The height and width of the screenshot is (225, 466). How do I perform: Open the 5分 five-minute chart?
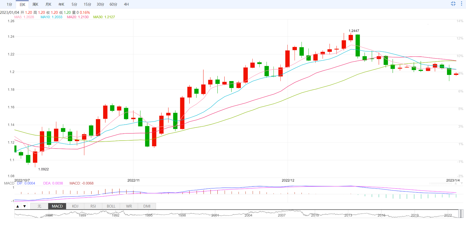pyautogui.click(x=74, y=4)
